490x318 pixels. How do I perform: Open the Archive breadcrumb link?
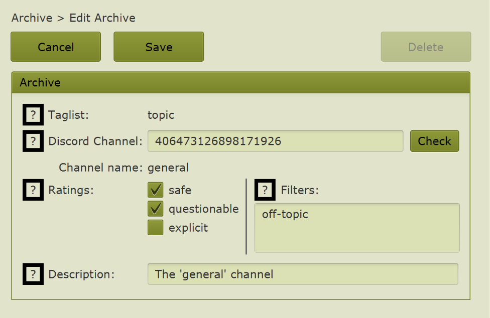point(32,18)
